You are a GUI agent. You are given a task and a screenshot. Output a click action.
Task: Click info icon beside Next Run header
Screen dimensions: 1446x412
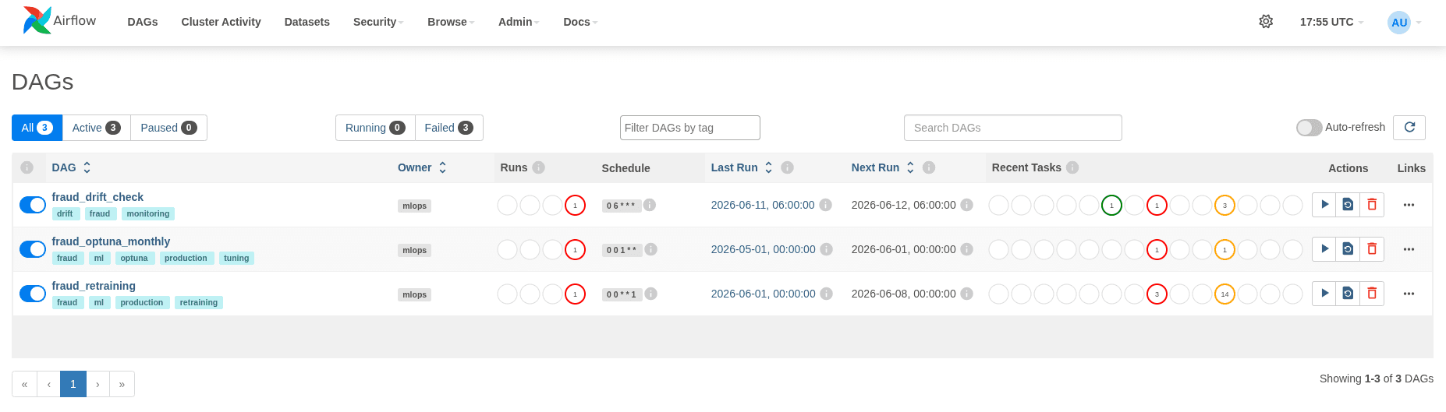coord(929,167)
